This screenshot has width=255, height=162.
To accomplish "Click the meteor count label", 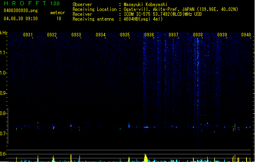I will tap(58, 13).
